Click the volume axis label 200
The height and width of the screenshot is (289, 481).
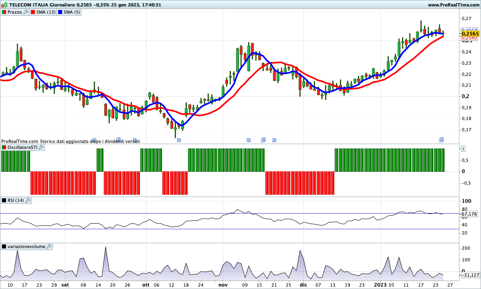[466, 248]
